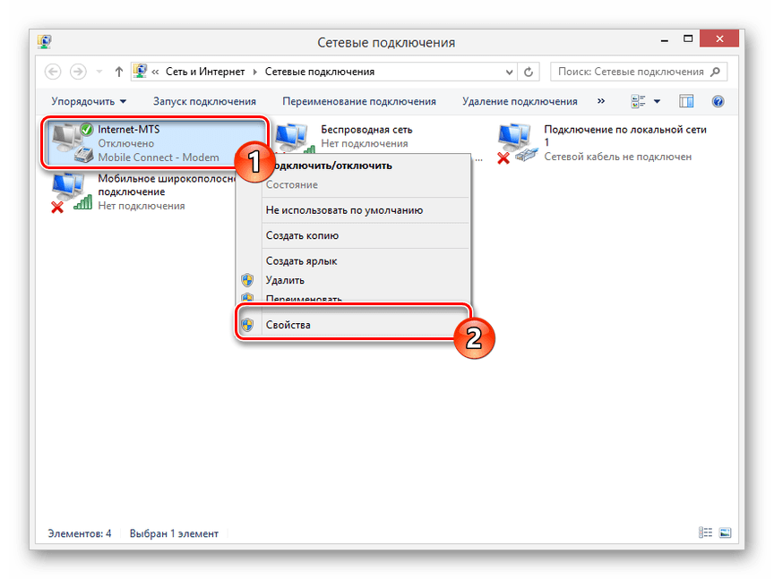774x579 pixels.
Task: Choose Свойства in context menu
Action: coord(353,325)
